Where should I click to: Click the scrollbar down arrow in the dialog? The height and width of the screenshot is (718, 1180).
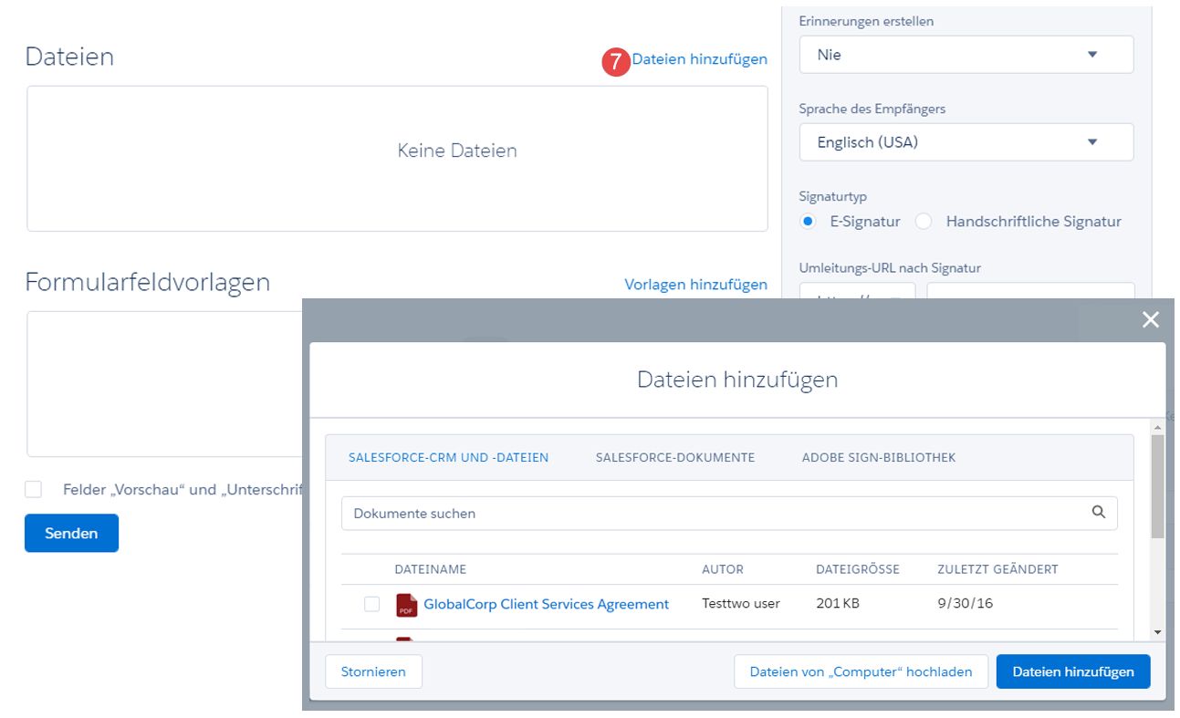coord(1157,631)
